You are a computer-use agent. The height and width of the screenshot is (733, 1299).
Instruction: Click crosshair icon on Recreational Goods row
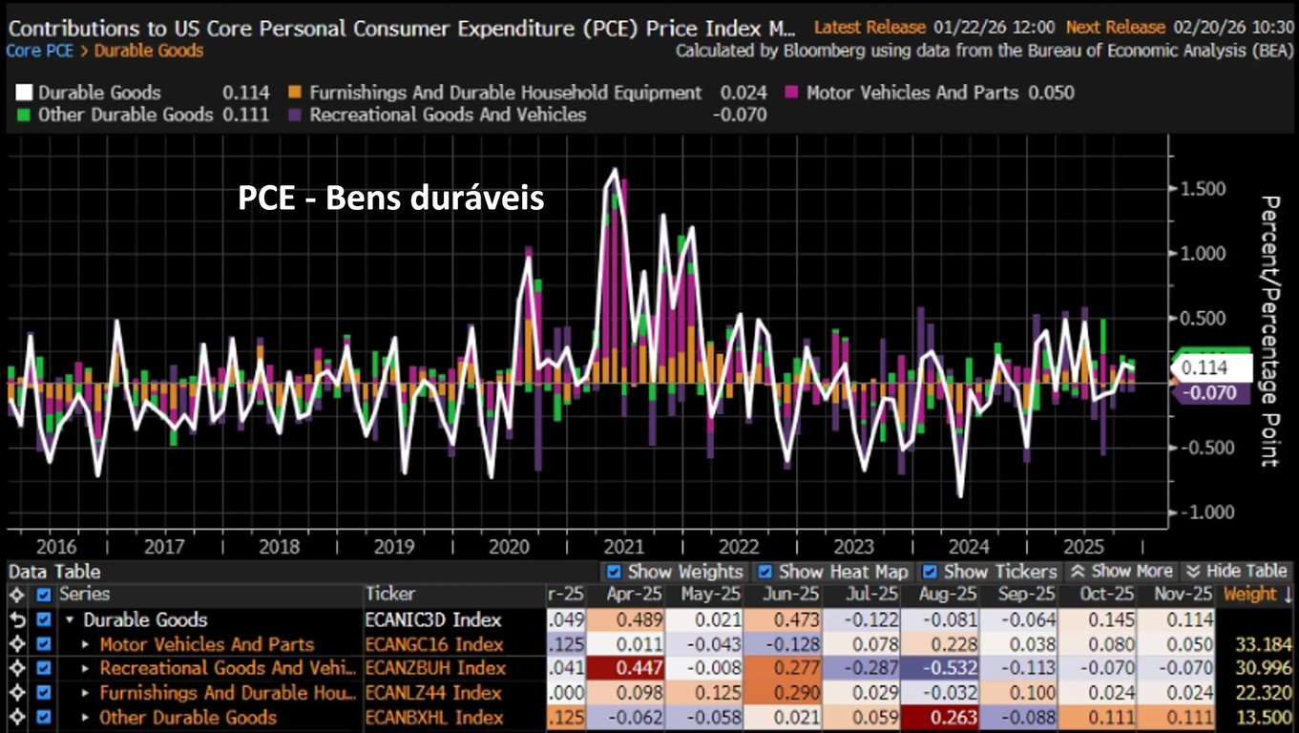point(15,668)
